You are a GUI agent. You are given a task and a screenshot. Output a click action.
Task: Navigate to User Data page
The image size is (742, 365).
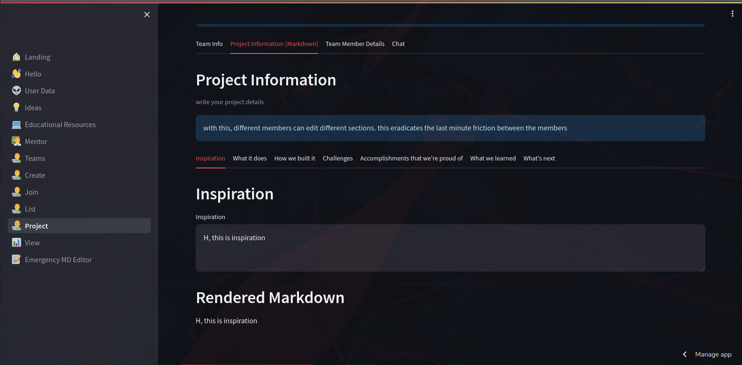(79, 91)
